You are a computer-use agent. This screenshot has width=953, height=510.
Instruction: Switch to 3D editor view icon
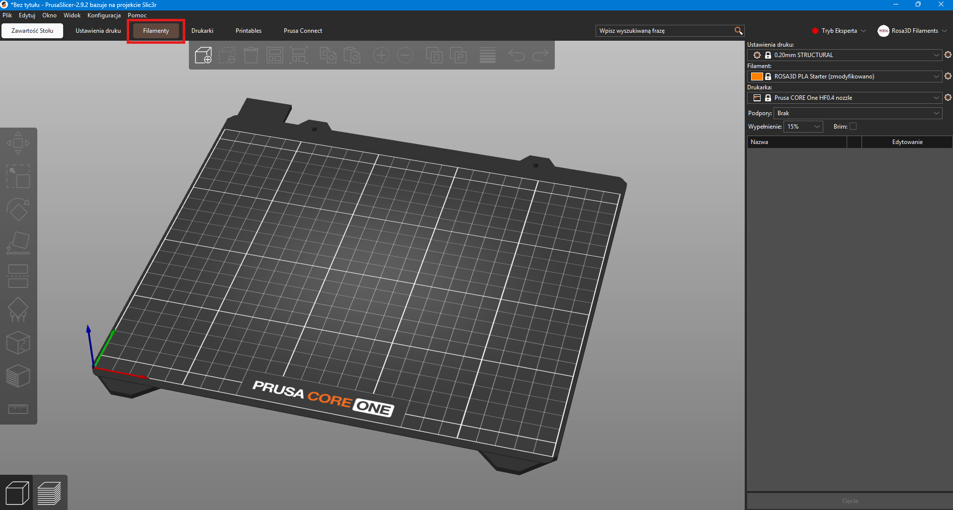17,493
